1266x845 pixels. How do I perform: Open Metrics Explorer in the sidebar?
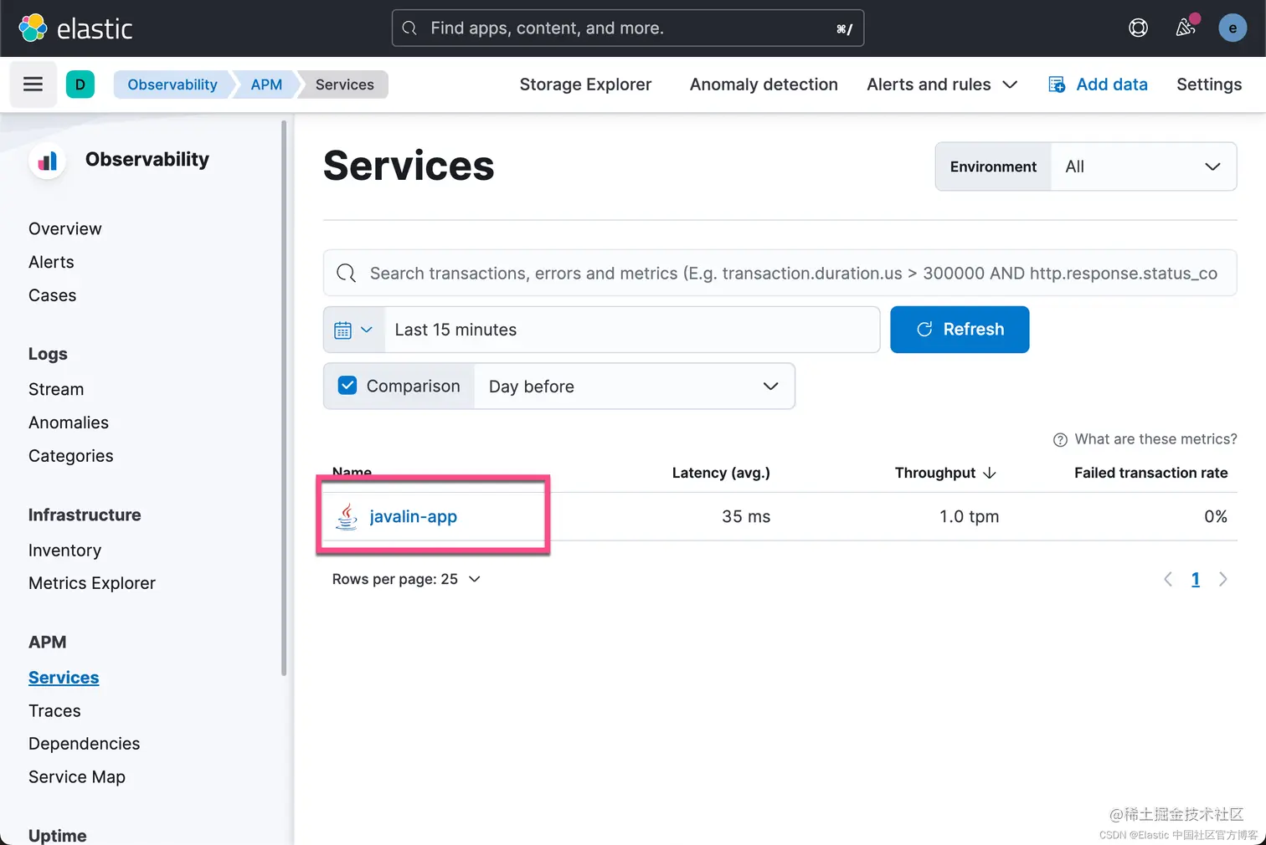[x=92, y=583]
